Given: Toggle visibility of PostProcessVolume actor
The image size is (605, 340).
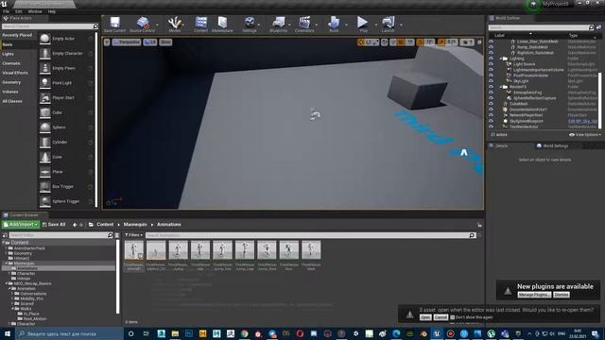Looking at the screenshot, I should (491, 76).
